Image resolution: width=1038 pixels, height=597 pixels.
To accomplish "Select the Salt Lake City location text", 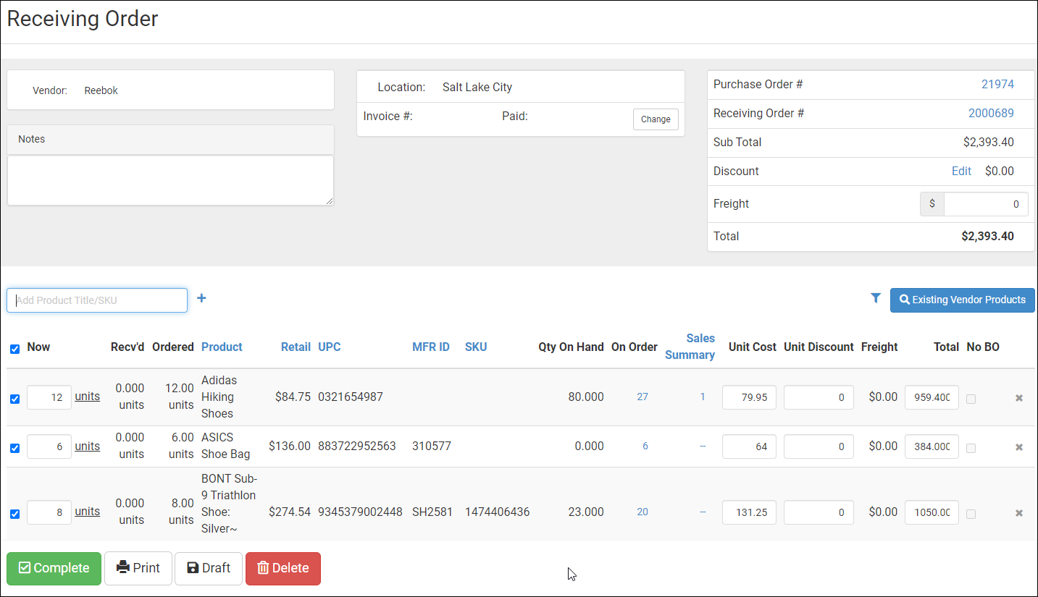I will tap(477, 87).
